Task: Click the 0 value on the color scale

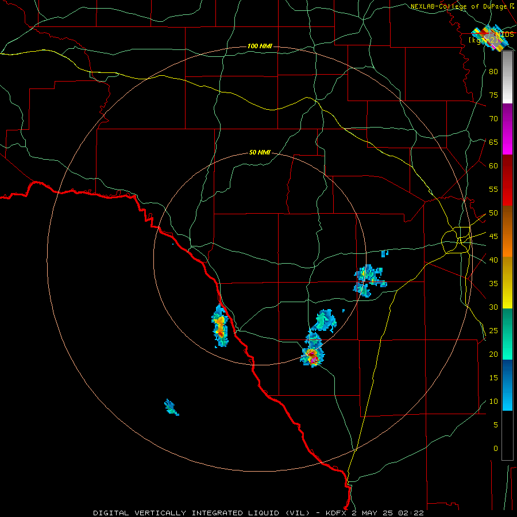Action: [x=495, y=449]
